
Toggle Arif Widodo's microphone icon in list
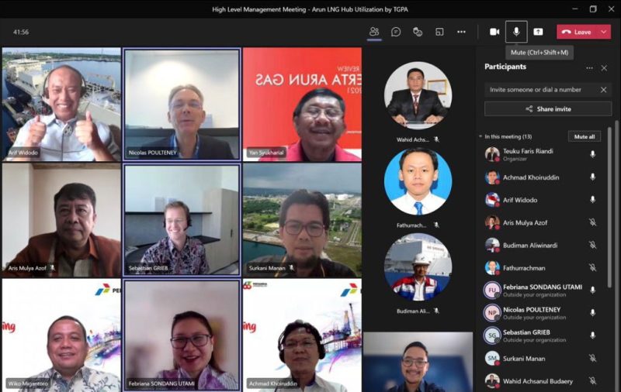(x=592, y=200)
